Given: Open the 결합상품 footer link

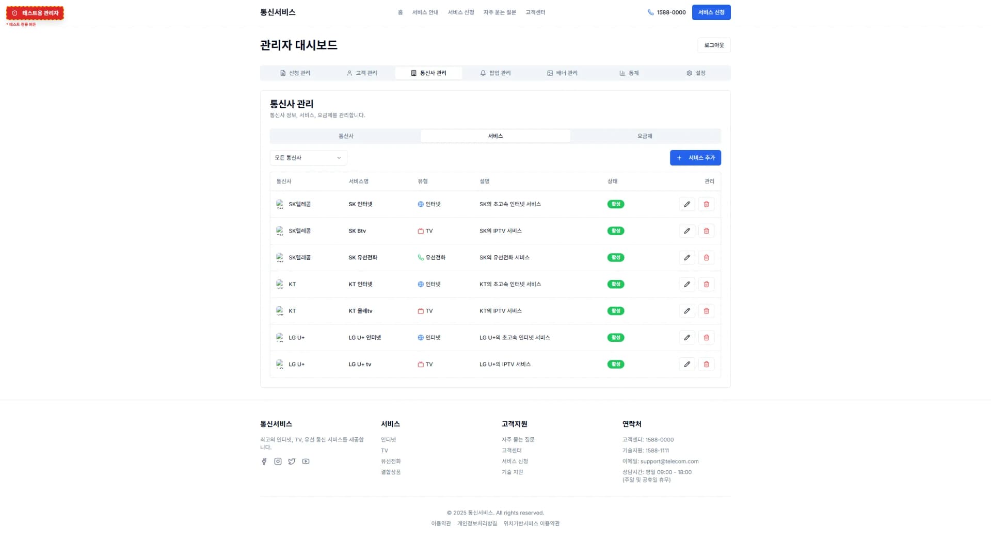Looking at the screenshot, I should coord(391,472).
